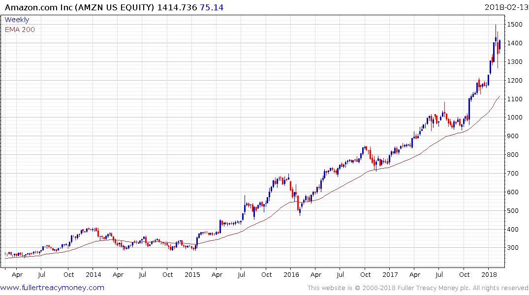Click the 500 price axis label
Screen dimensions: 529x295
point(513,211)
